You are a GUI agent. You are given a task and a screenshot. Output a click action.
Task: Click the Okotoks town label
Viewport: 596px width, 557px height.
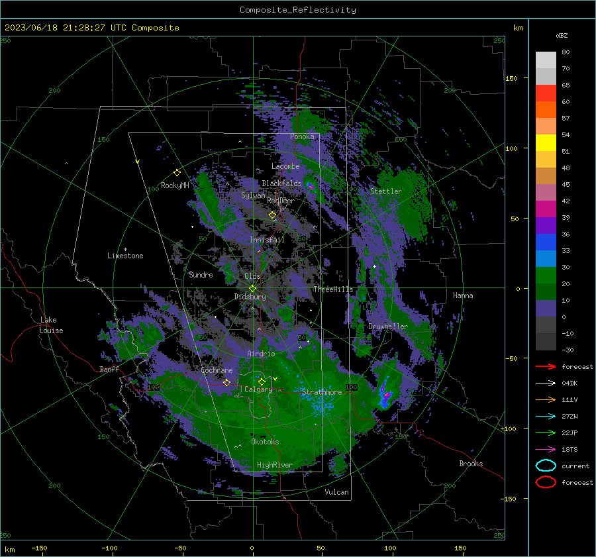(265, 442)
